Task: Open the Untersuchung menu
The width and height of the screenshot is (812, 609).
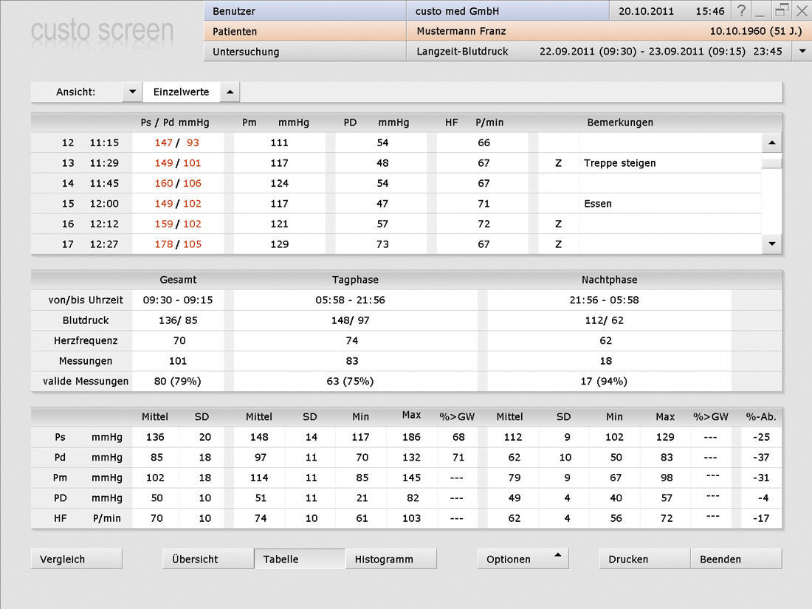Action: coord(305,51)
